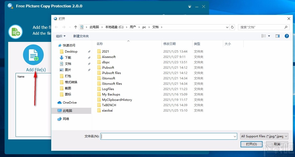
Task: Click the green picture-add logo icon
Action: coord(15,32)
